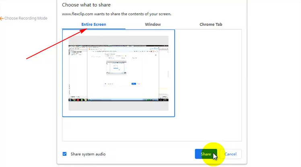
Task: Select the Entire Screen tab
Action: pos(94,25)
